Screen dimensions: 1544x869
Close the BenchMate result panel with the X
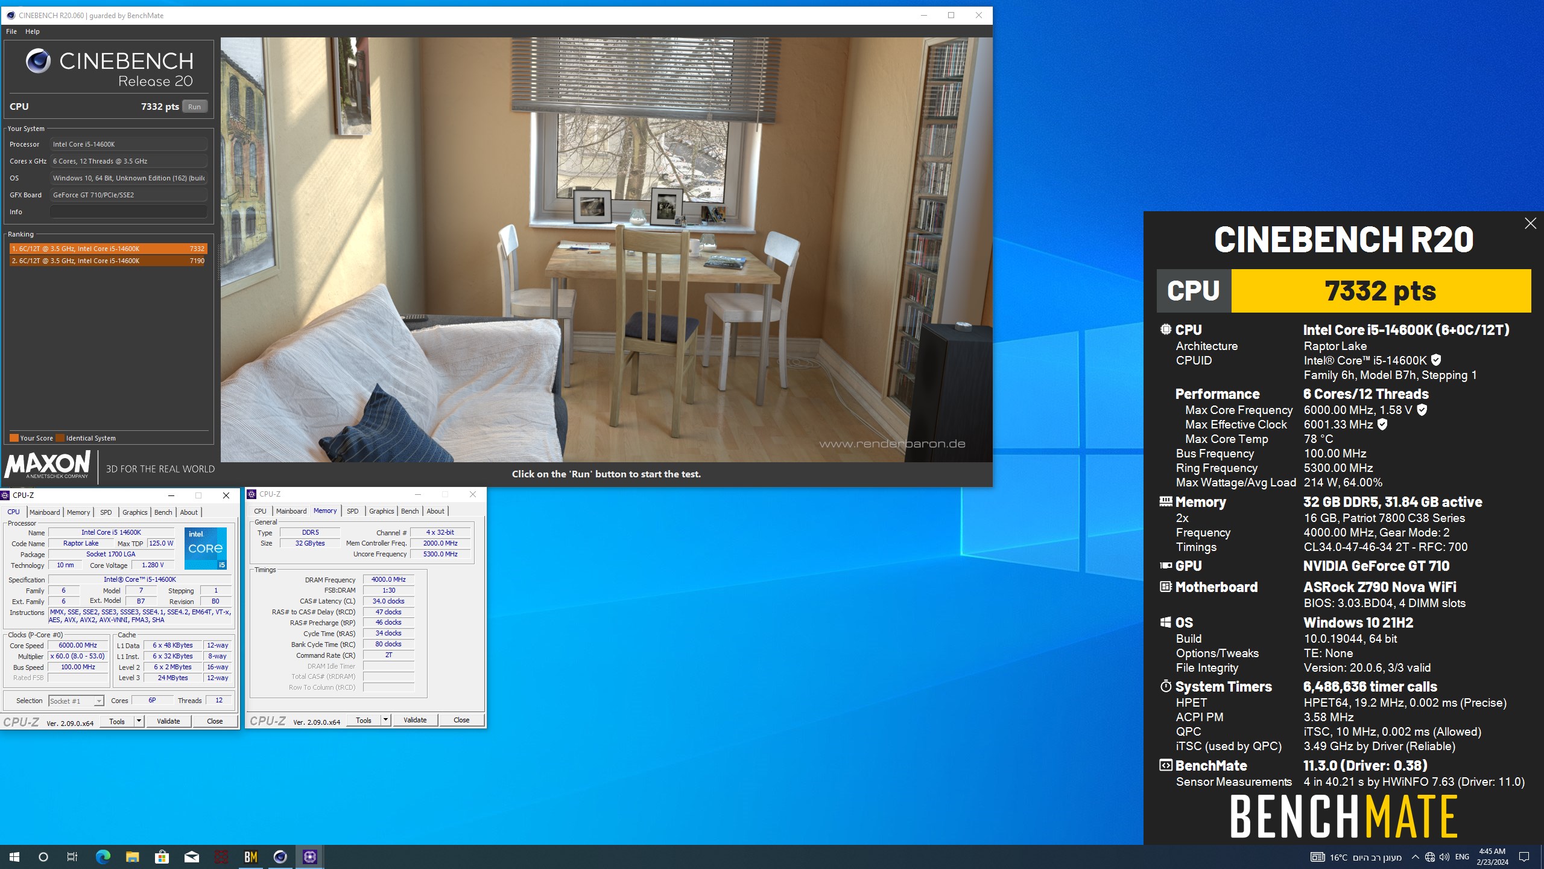1530,223
